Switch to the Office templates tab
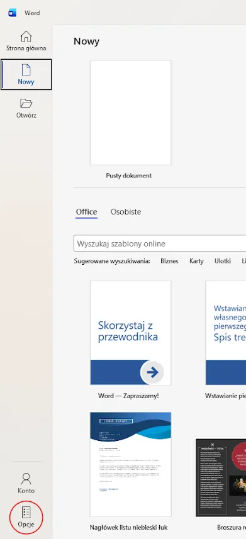The width and height of the screenshot is (246, 539). (x=86, y=212)
